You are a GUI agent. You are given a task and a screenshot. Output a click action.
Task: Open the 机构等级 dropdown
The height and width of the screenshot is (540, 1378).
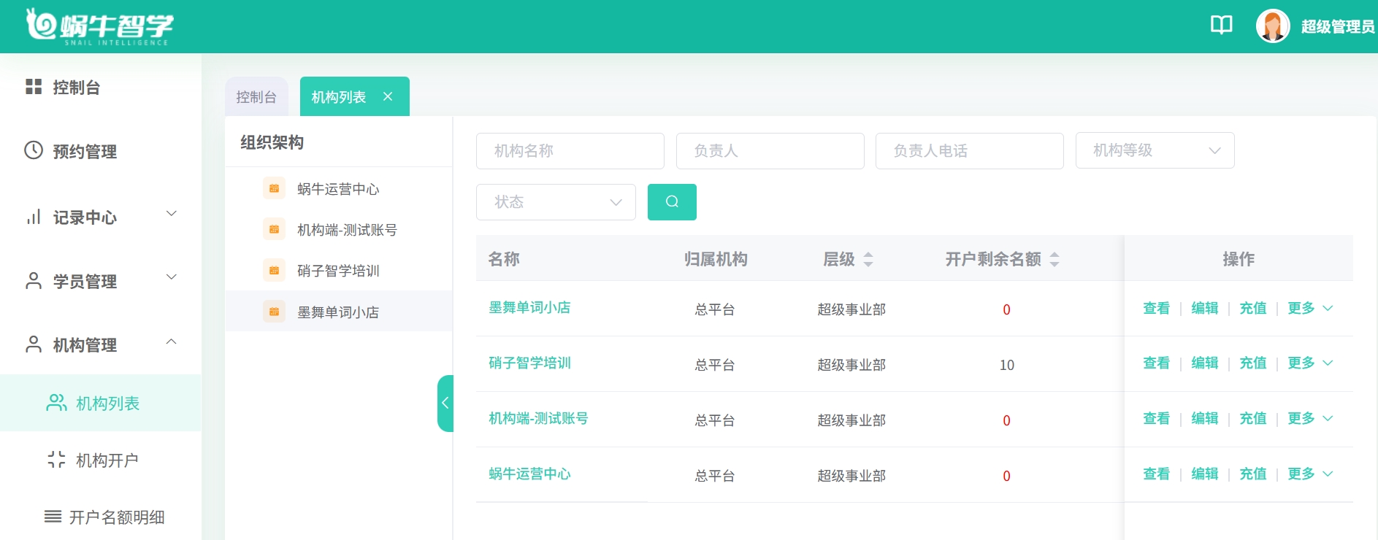pyautogui.click(x=1155, y=150)
